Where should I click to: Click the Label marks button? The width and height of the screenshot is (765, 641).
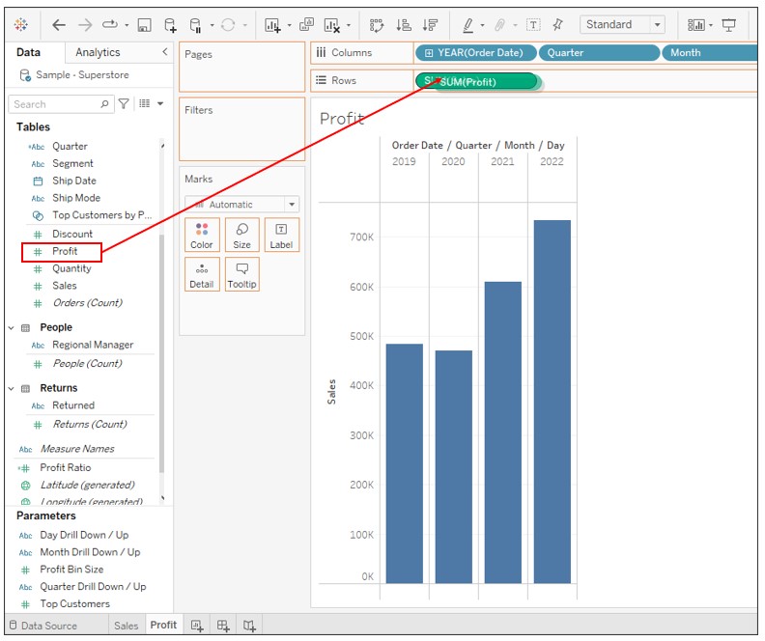281,235
